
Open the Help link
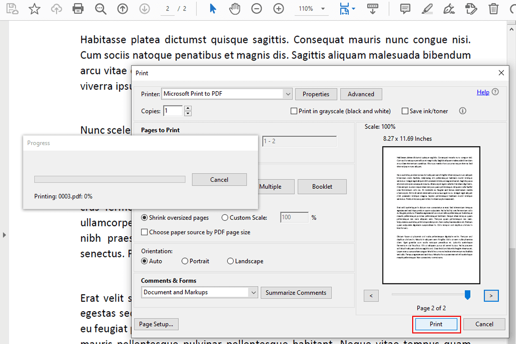(x=483, y=92)
